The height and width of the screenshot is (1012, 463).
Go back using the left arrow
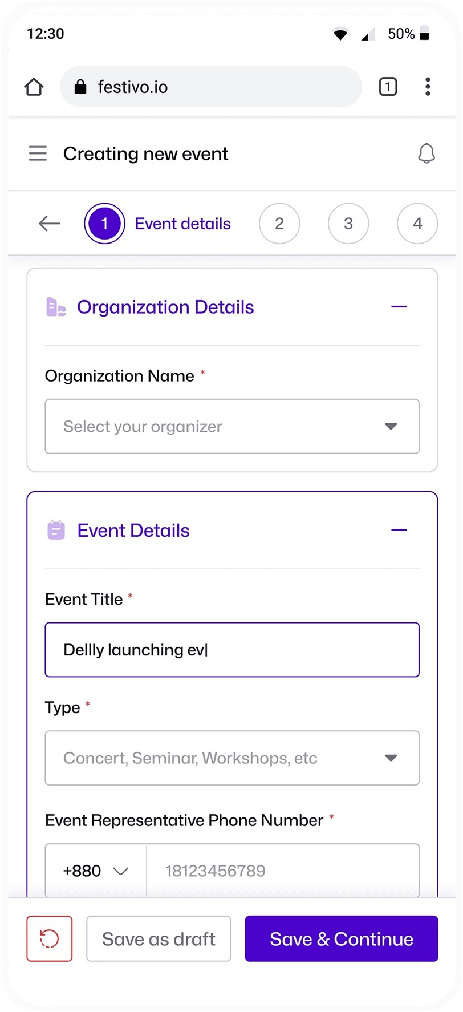pyautogui.click(x=50, y=224)
